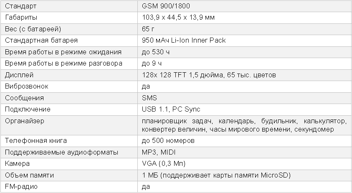Click the 'Стандартная батарея' label
This screenshot has height=193, width=352.
[x=41, y=41]
